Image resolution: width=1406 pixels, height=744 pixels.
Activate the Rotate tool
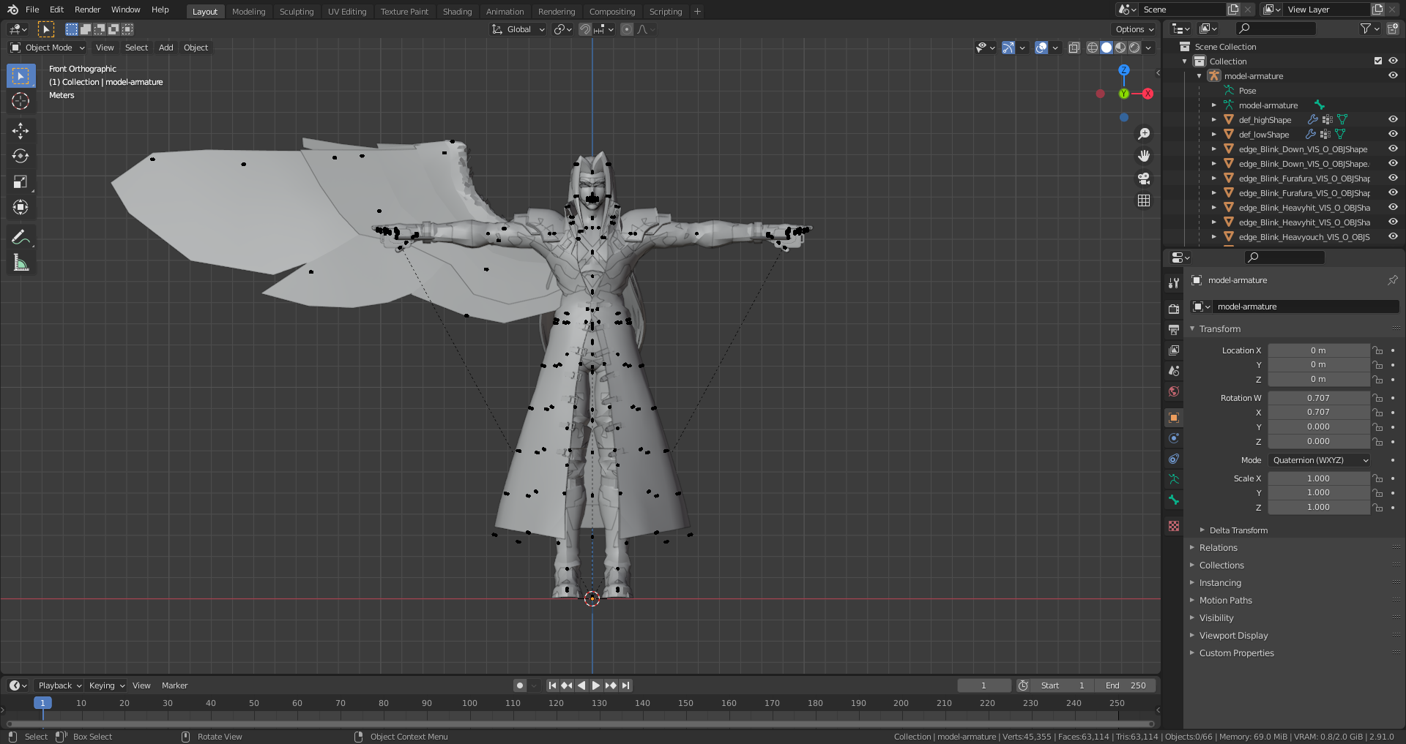(21, 157)
